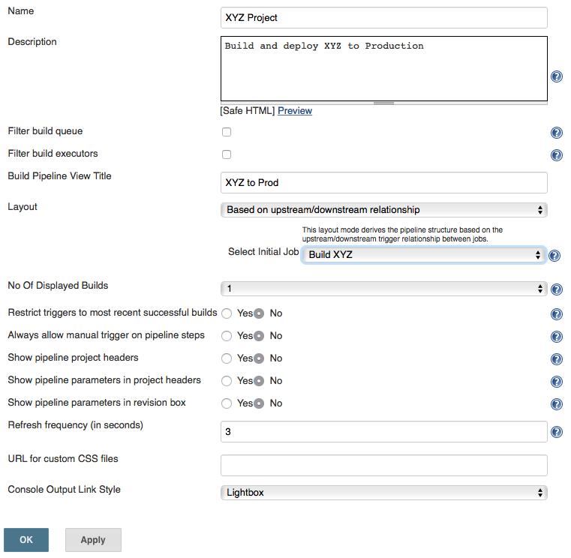Open the No Of Displayed Builds dropdown
571x558 pixels.
(384, 289)
